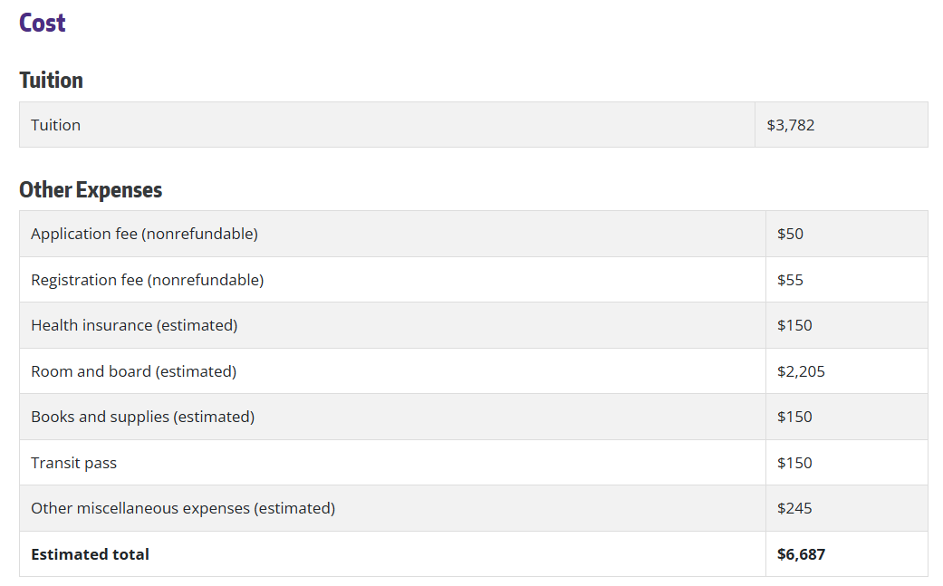Viewport: 943px width, 586px height.
Task: Click the Cost section heading
Action: [43, 23]
